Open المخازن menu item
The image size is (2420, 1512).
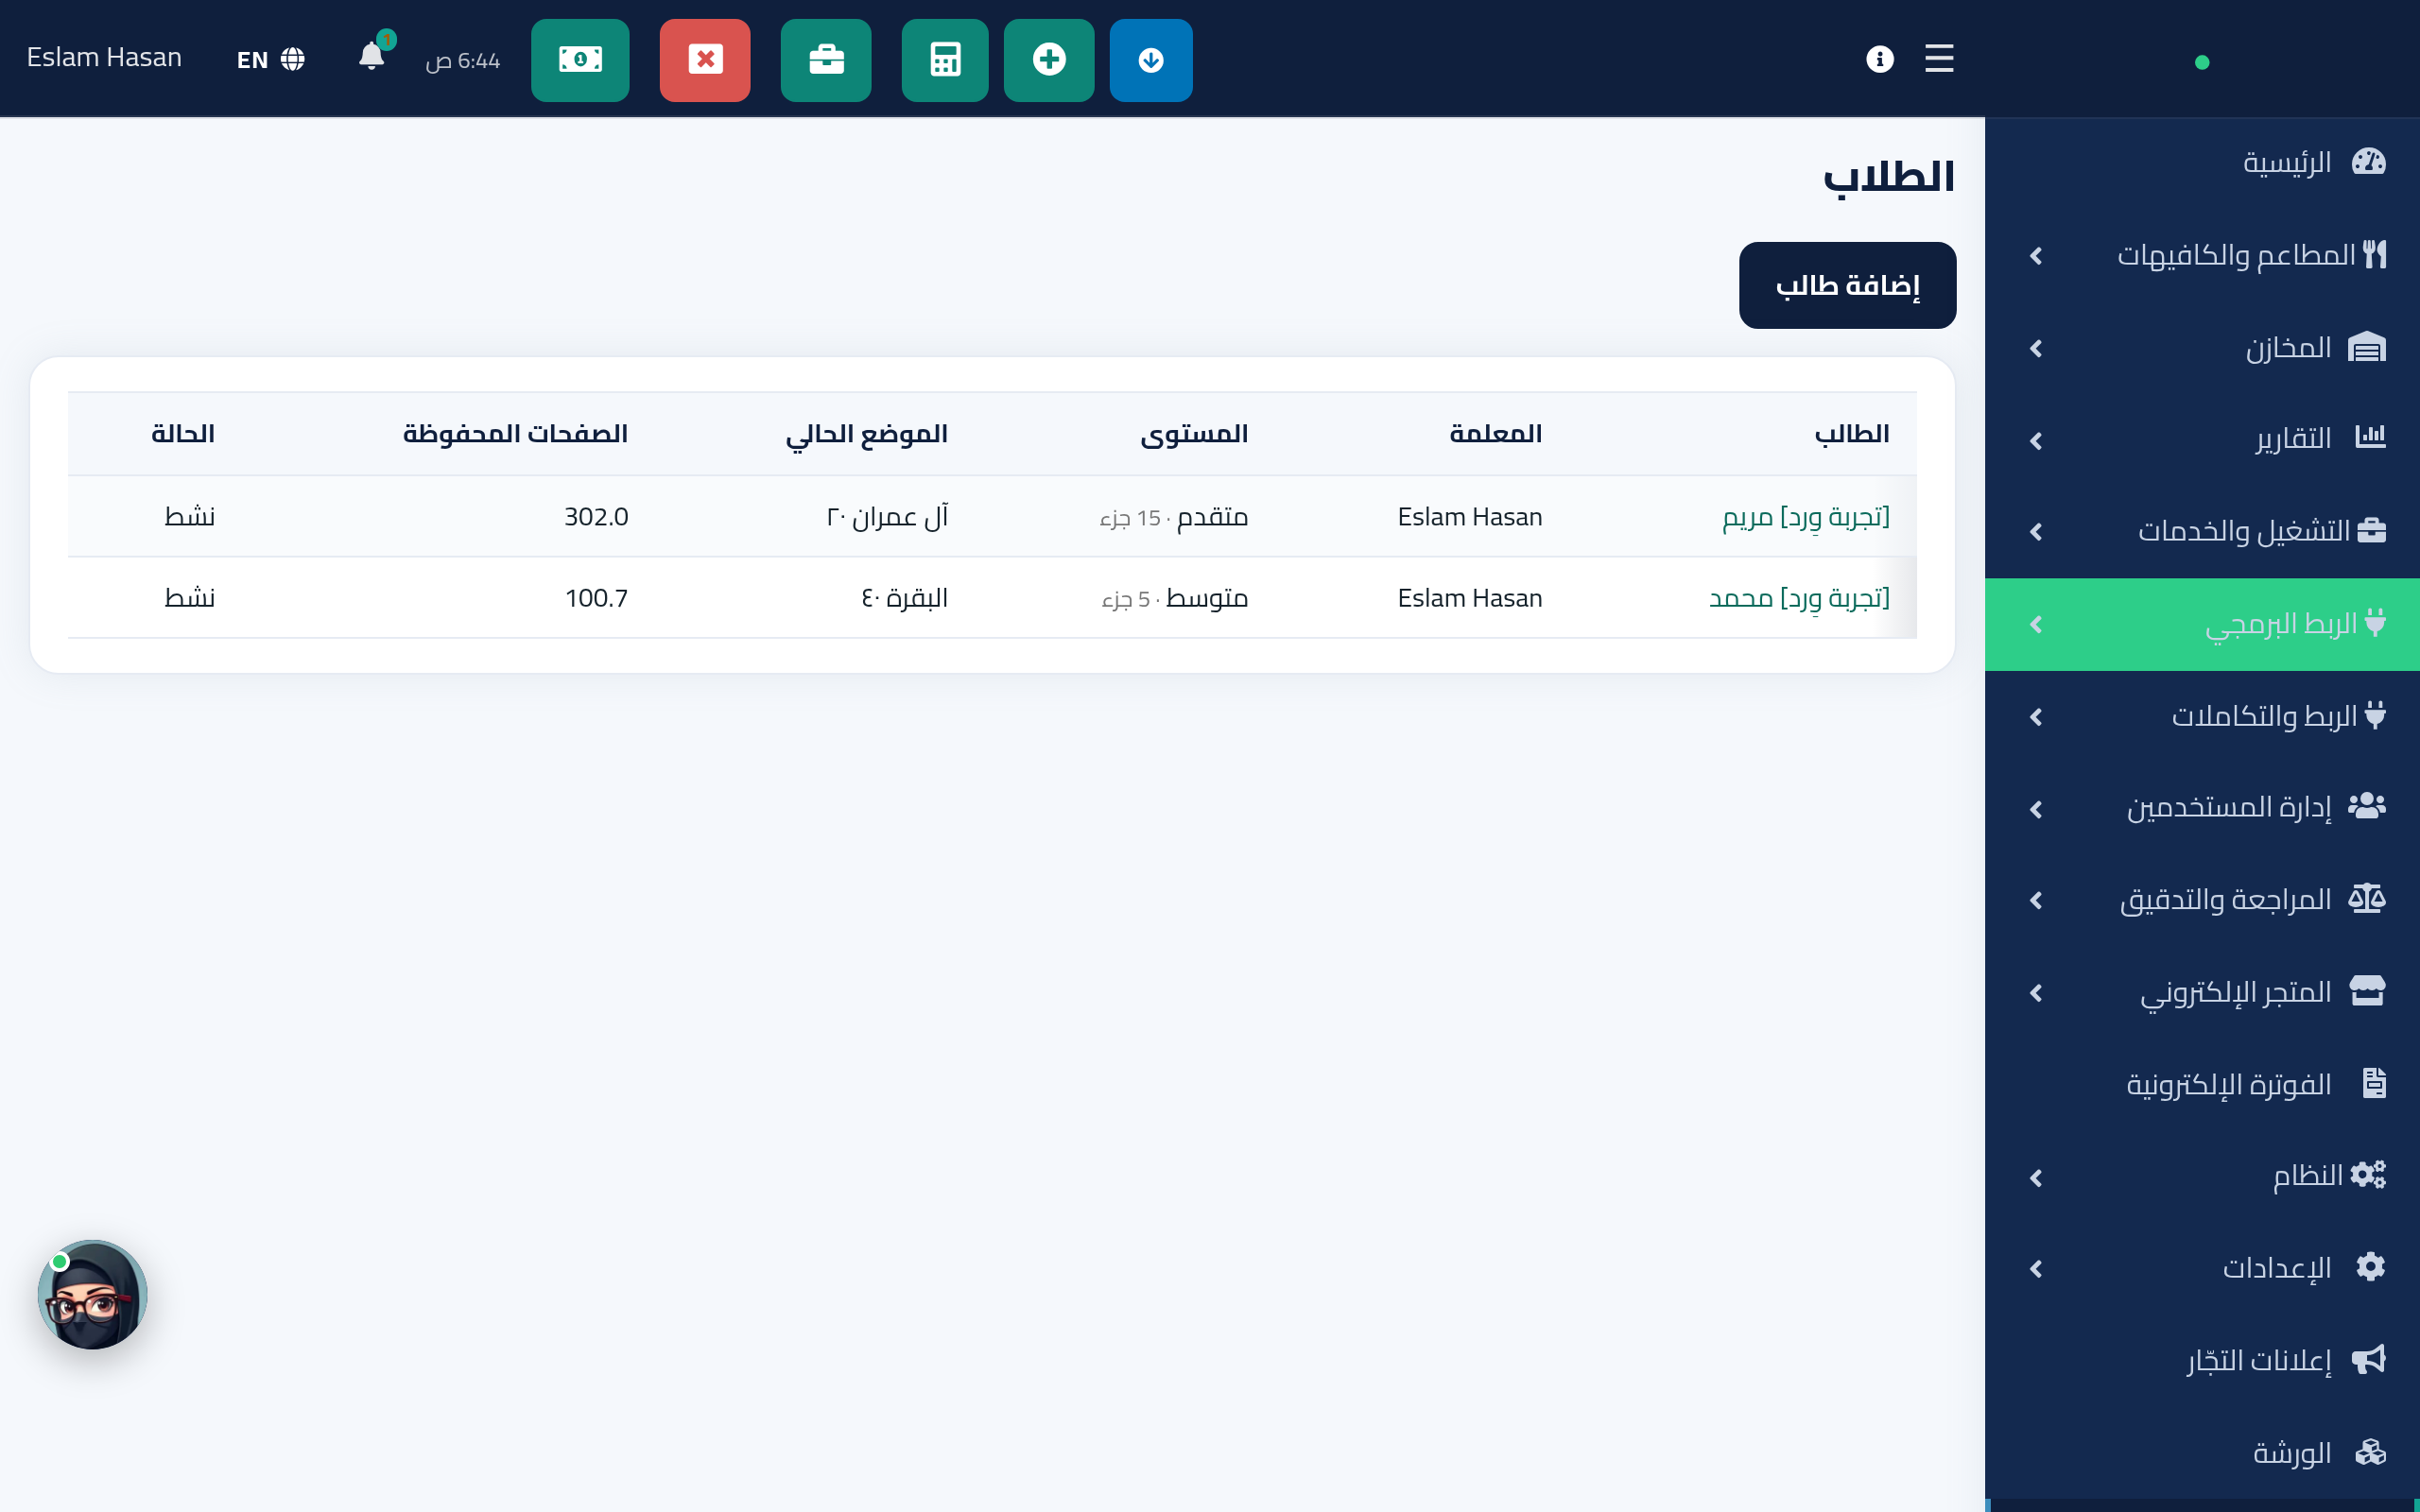pyautogui.click(x=2202, y=348)
